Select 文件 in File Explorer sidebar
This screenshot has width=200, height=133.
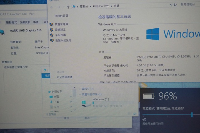(x=56, y=107)
